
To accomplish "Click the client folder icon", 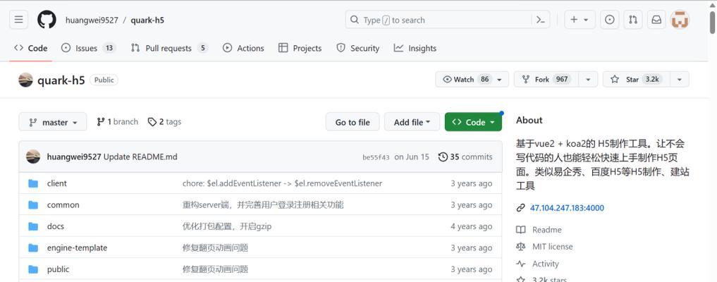I will (x=33, y=183).
